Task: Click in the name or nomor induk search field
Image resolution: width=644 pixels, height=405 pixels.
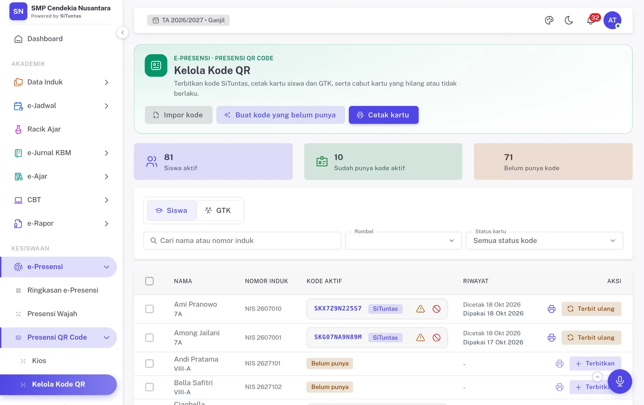Action: (242, 241)
